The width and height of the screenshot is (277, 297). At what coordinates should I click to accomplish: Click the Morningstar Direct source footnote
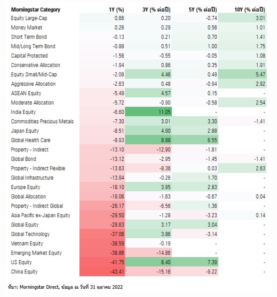tap(66, 287)
